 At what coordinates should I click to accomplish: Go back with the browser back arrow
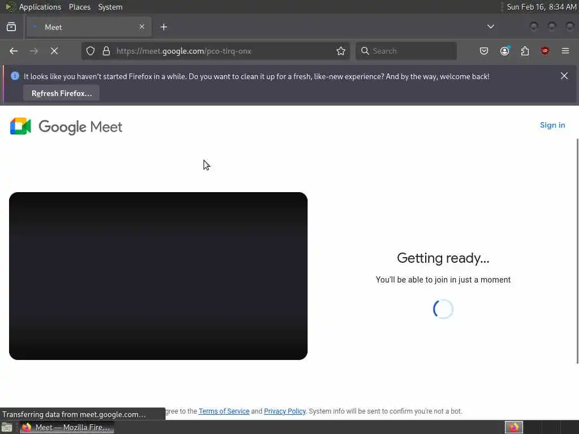click(14, 51)
